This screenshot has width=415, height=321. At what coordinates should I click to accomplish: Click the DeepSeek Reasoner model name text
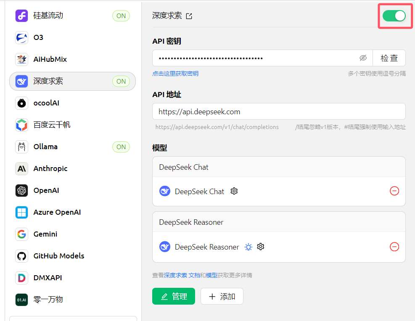point(207,247)
